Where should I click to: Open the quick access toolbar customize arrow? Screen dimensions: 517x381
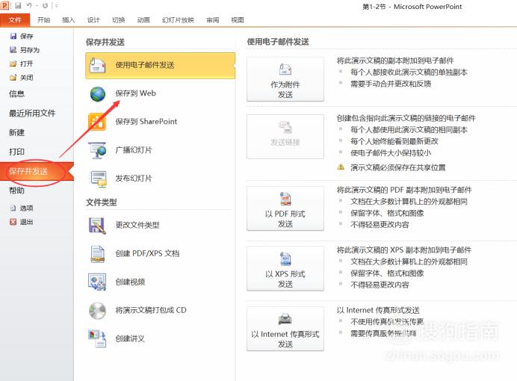tap(57, 6)
